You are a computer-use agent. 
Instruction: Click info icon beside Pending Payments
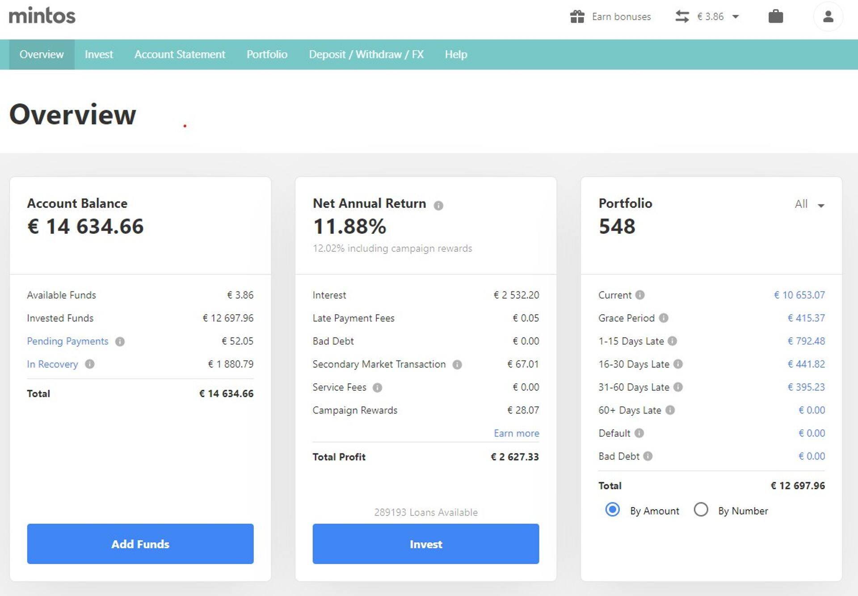(120, 342)
